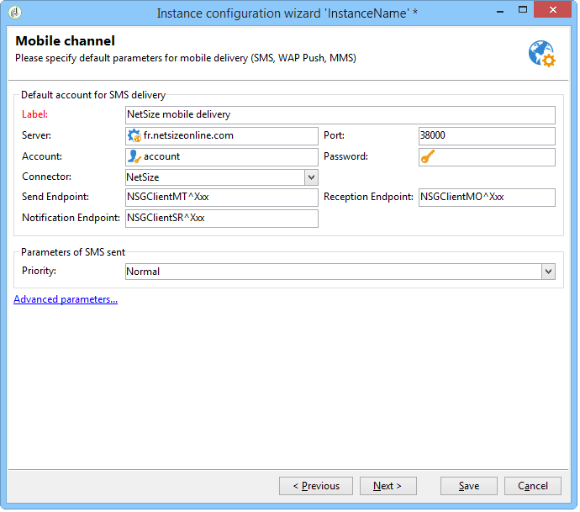Save the instance configuration
The width and height of the screenshot is (580, 512).
(x=469, y=486)
